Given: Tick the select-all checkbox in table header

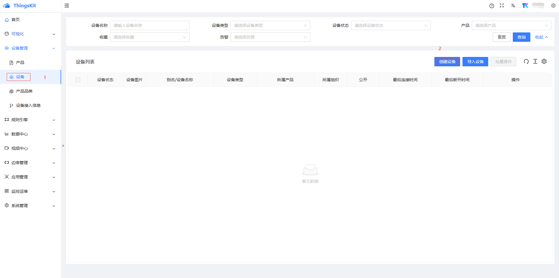Looking at the screenshot, I should [x=78, y=80].
